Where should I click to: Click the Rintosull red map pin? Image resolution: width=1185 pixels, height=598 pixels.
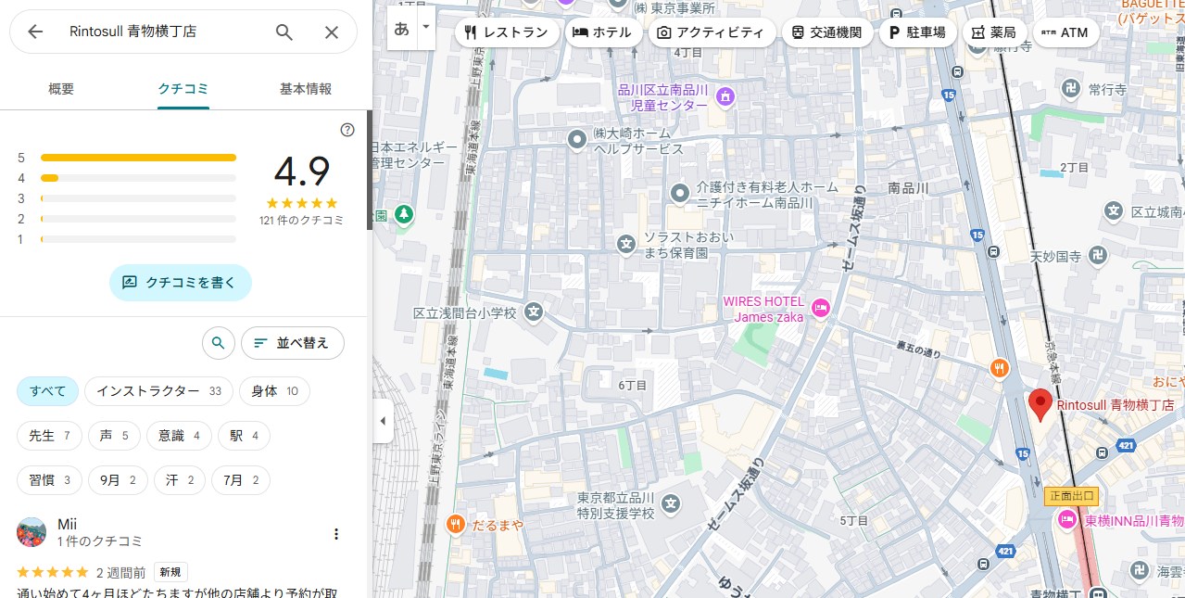tap(1040, 404)
